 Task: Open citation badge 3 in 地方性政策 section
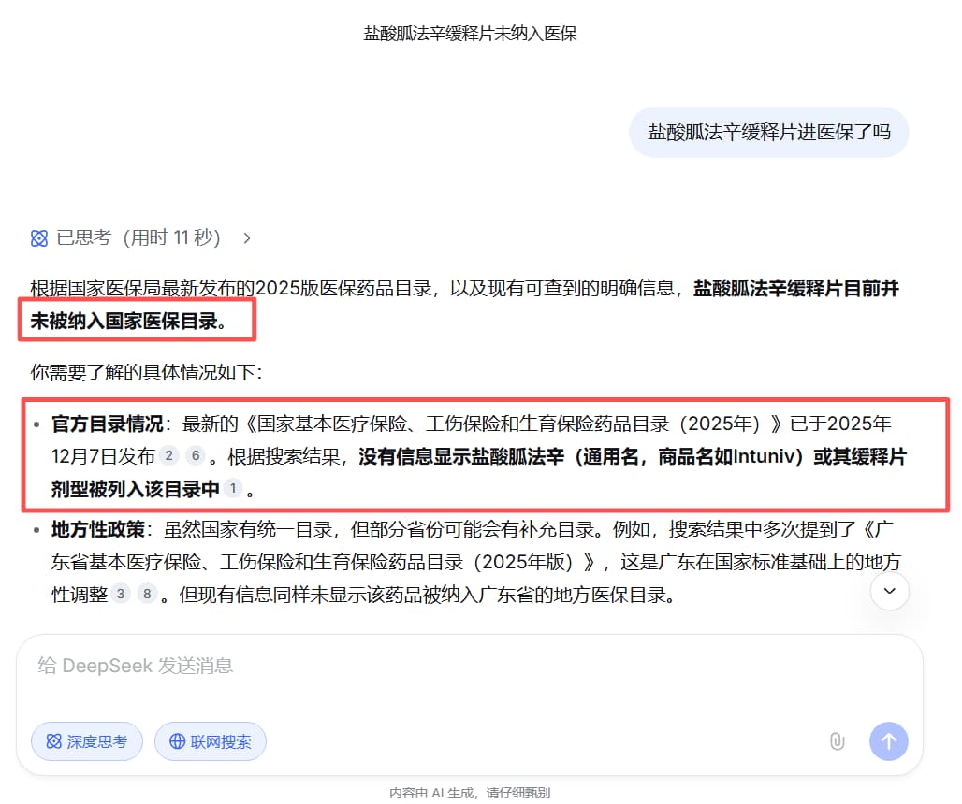click(x=120, y=593)
